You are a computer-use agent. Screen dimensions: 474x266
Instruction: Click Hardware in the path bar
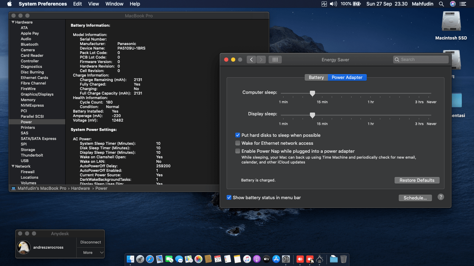click(x=81, y=188)
